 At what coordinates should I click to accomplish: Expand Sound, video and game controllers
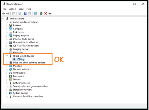tap(7, 86)
